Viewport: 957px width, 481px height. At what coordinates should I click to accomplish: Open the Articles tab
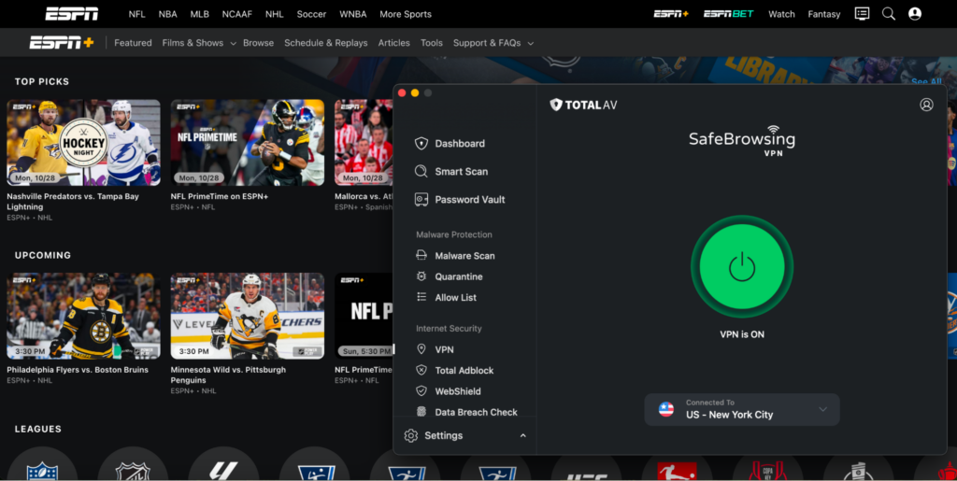click(x=393, y=43)
